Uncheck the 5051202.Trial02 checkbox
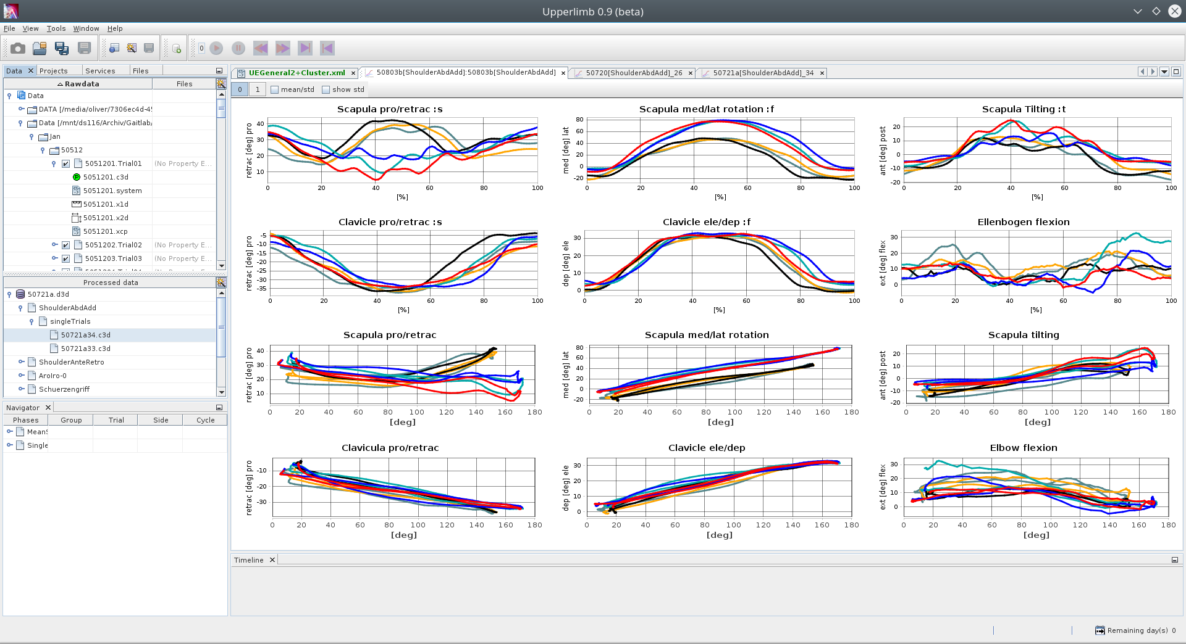 pos(65,246)
